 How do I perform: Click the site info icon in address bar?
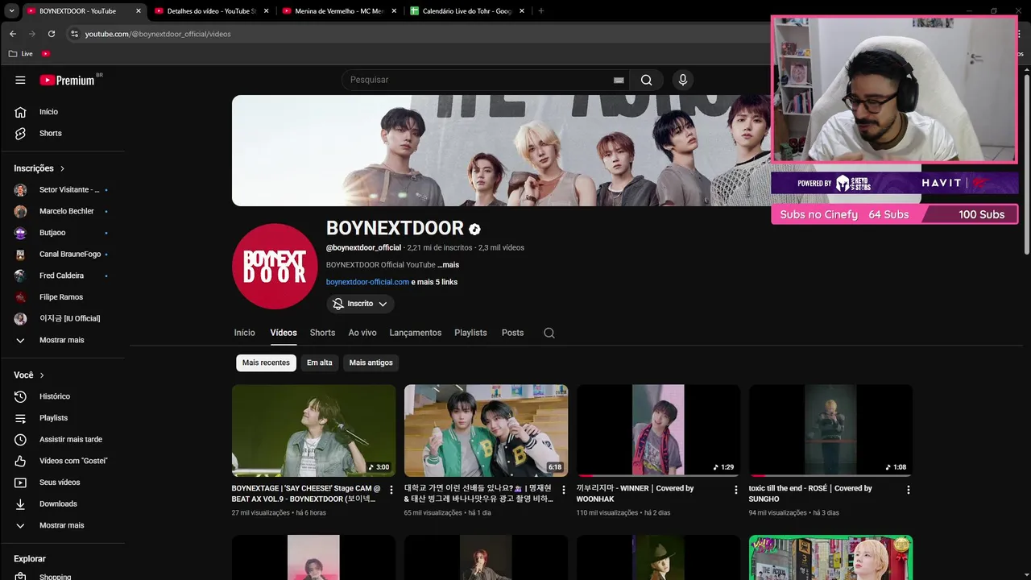pos(74,34)
